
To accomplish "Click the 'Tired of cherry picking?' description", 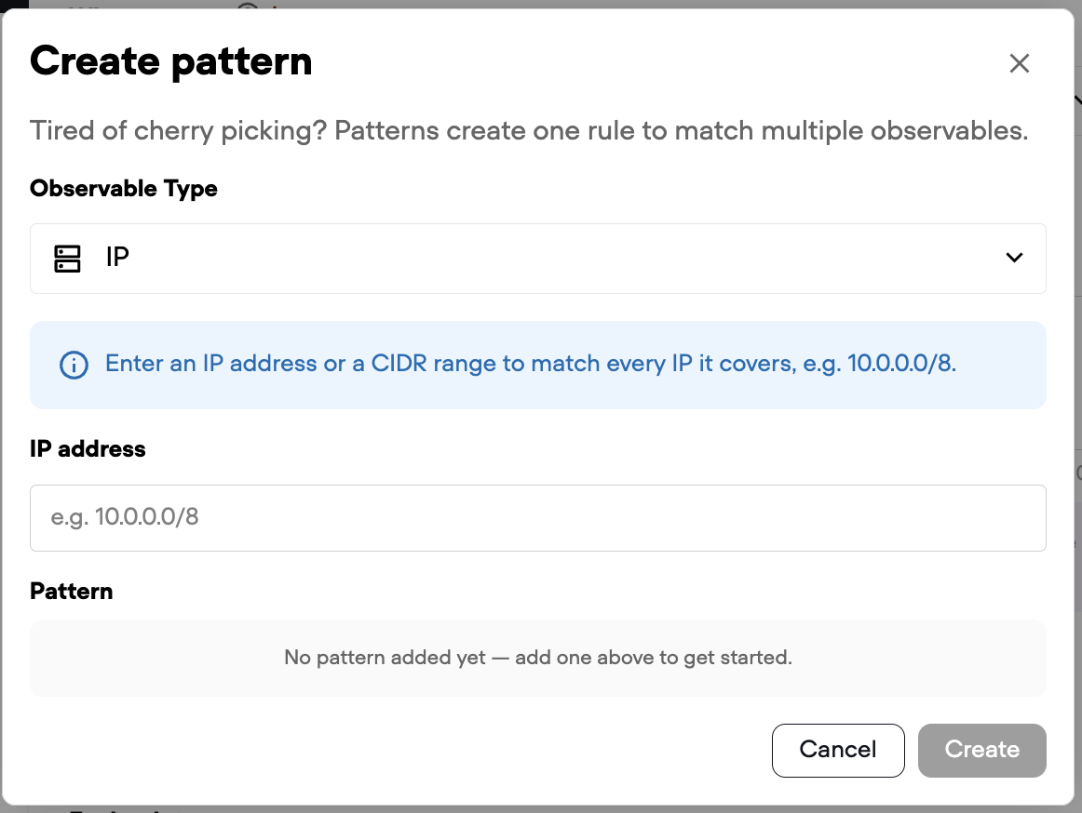I will (x=529, y=130).
